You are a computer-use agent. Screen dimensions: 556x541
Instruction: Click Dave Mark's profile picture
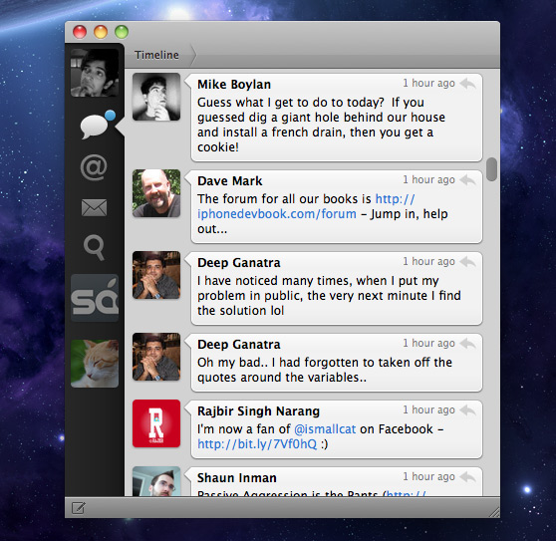tap(156, 193)
